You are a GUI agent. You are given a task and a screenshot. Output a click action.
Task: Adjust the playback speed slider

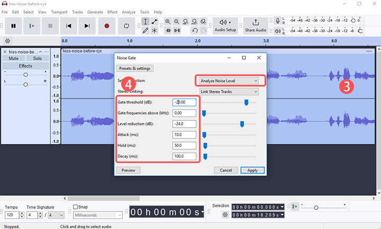click(x=316, y=208)
